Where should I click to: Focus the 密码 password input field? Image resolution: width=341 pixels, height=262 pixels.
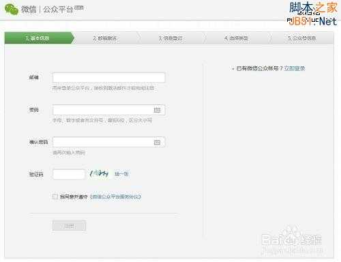tap(109, 110)
